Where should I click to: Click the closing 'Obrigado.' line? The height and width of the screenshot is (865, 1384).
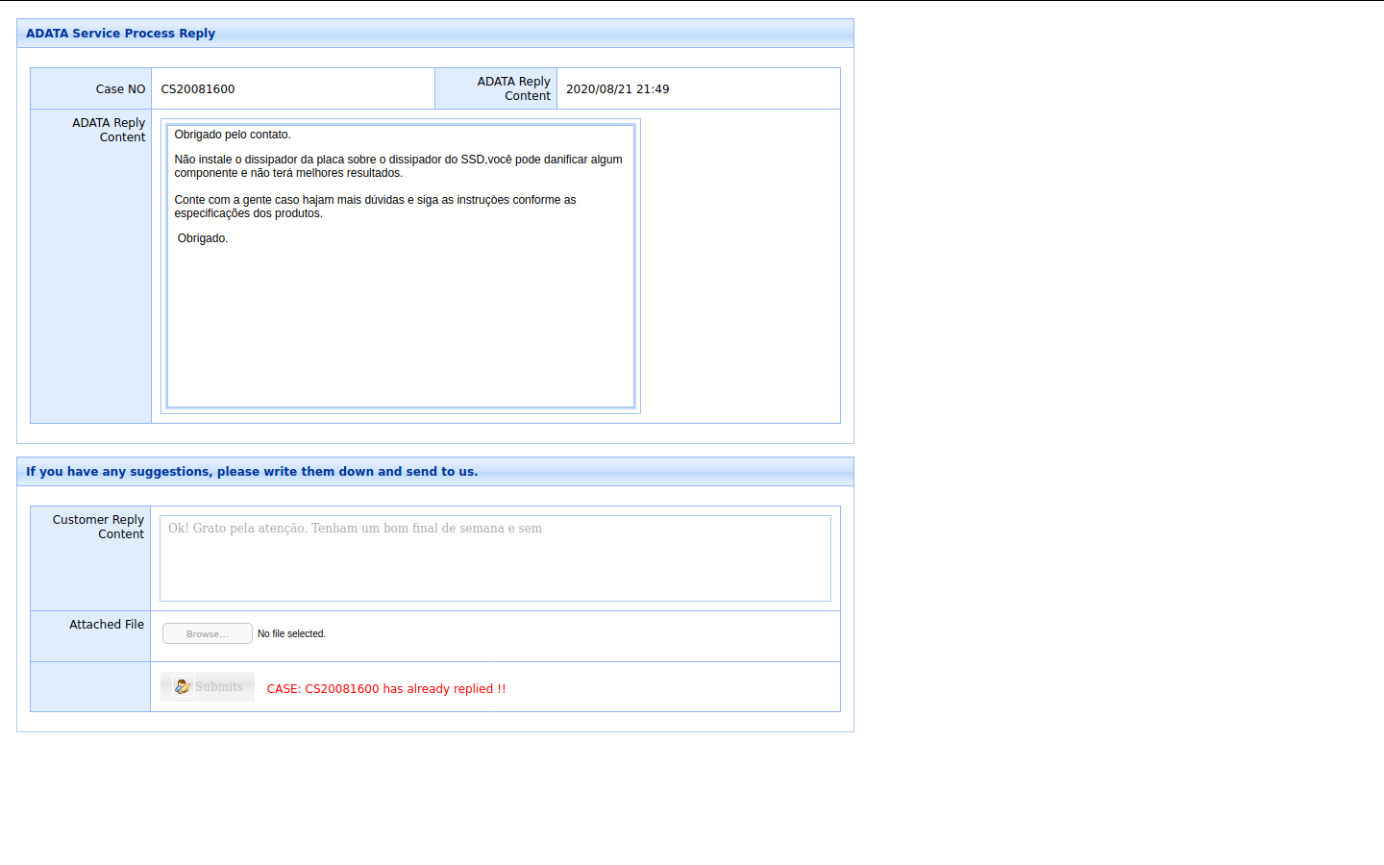click(203, 238)
